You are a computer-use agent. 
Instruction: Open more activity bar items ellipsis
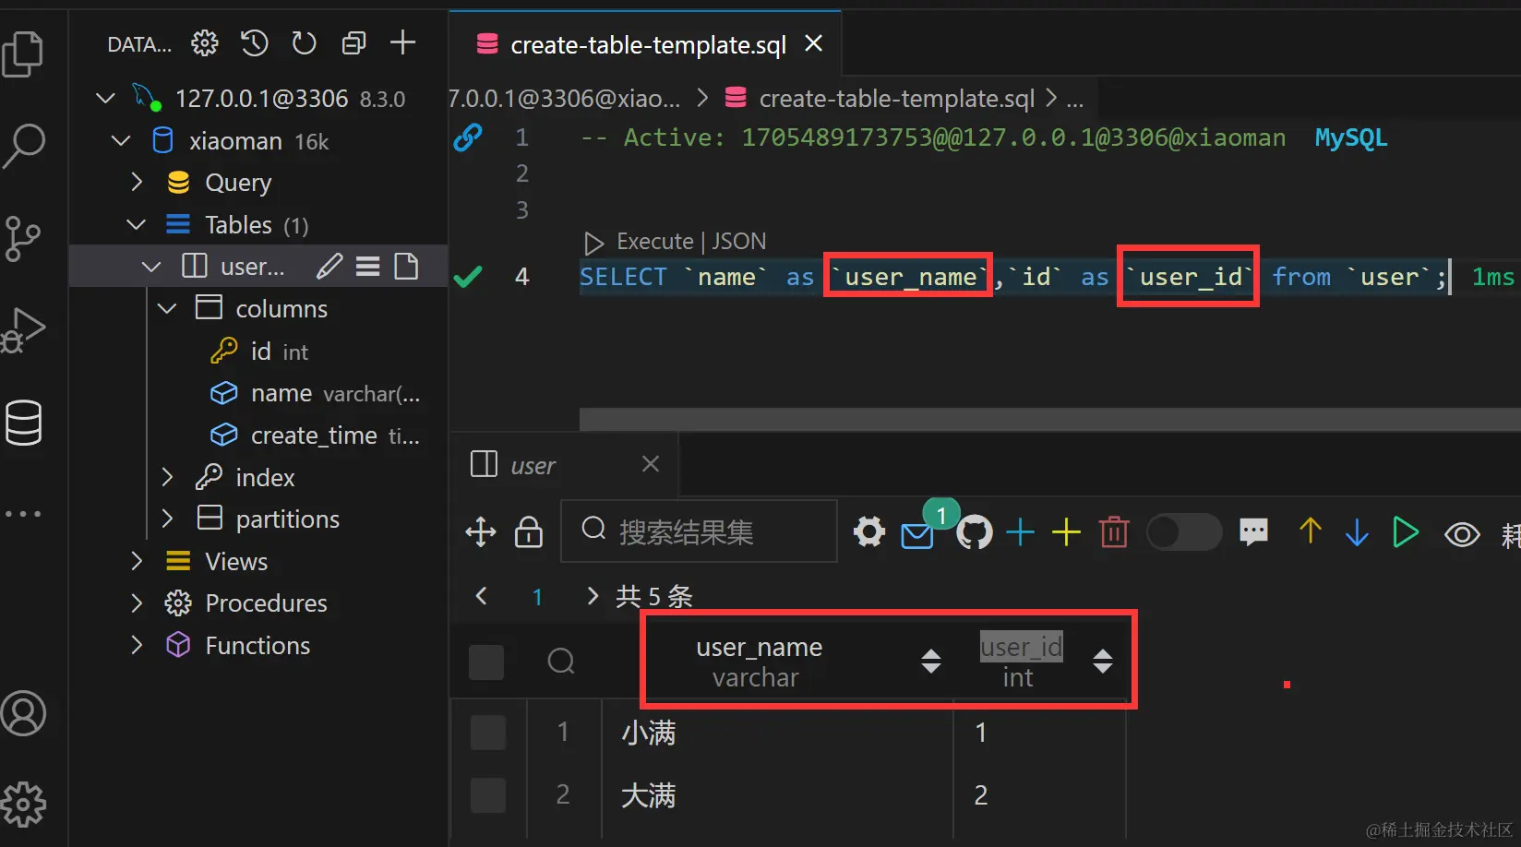[x=23, y=514]
